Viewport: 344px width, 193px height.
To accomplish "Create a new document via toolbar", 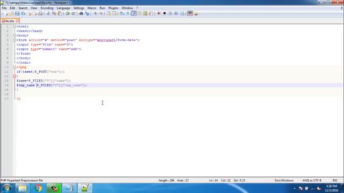I will (x=6, y=13).
